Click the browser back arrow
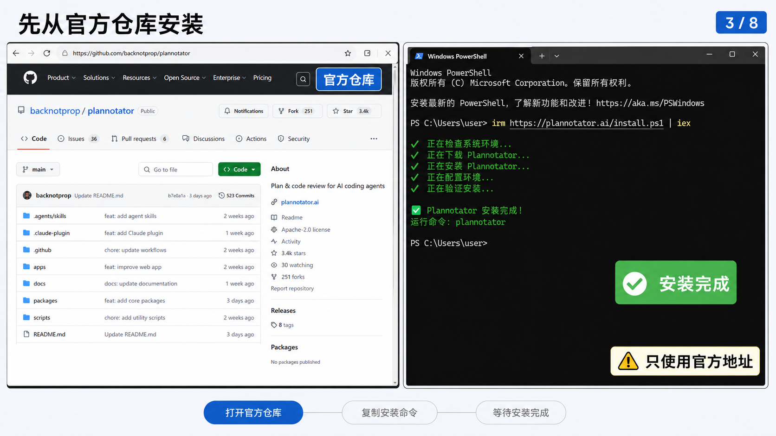This screenshot has width=776, height=436. click(16, 53)
